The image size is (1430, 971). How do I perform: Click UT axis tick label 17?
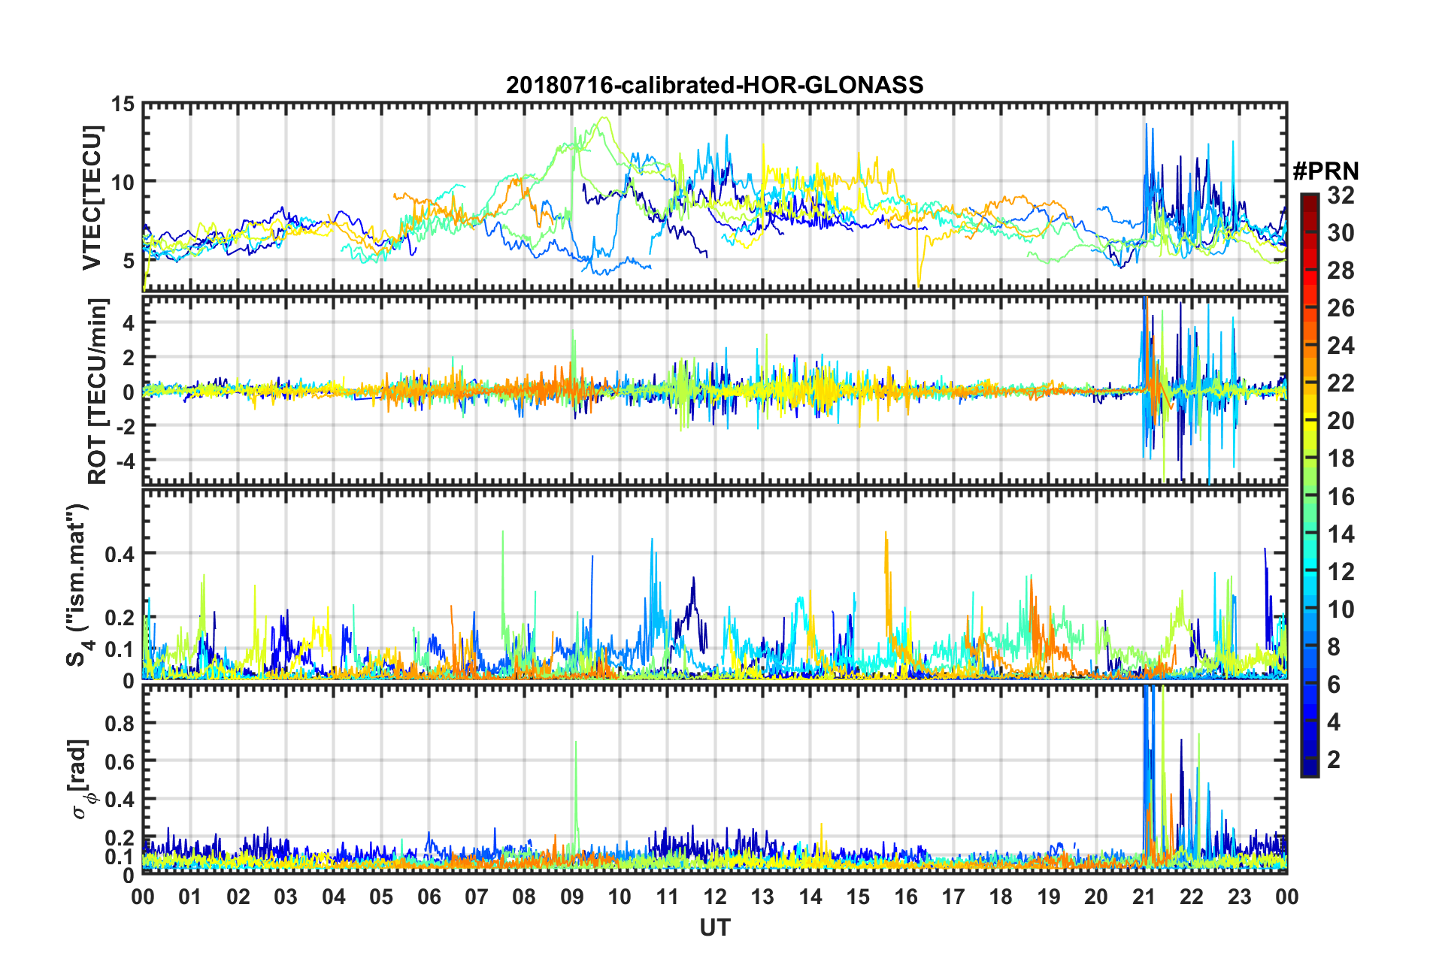coord(953,897)
